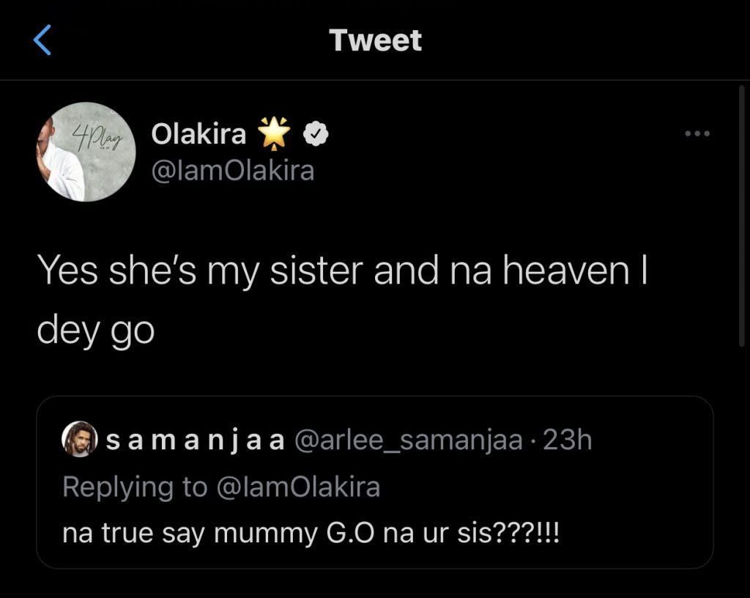Click the "Replying to" label
The width and height of the screenshot is (750, 598).
[x=134, y=487]
